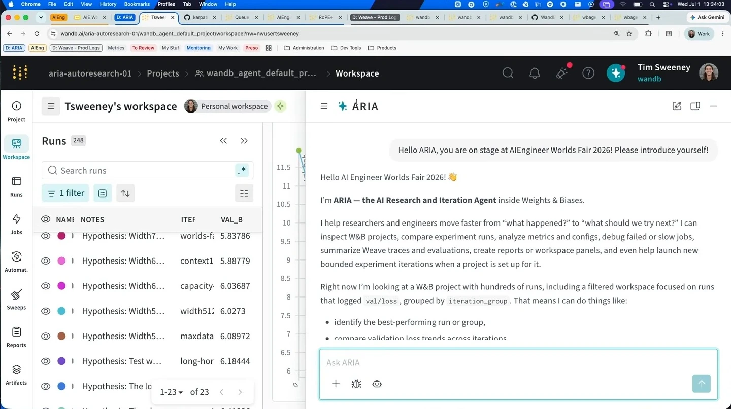731x409 pixels.
Task: Open the sort runs button
Action: coord(125,193)
